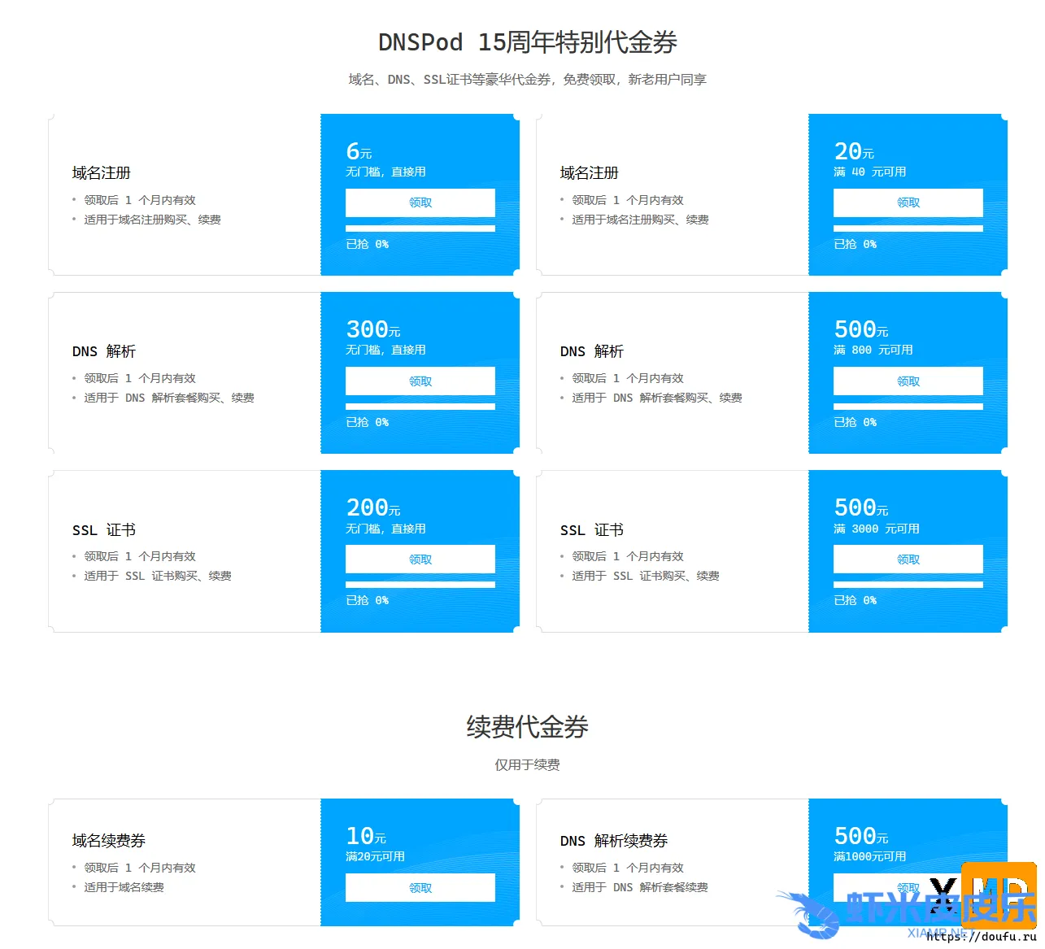
Task: Click '领取后 1 个月内有效' in 域名续费券 card
Action: point(140,868)
